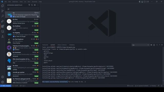Click Go Live in status bar

130,86
